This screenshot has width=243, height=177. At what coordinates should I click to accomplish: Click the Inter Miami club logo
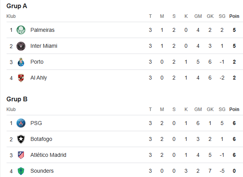click(x=21, y=46)
